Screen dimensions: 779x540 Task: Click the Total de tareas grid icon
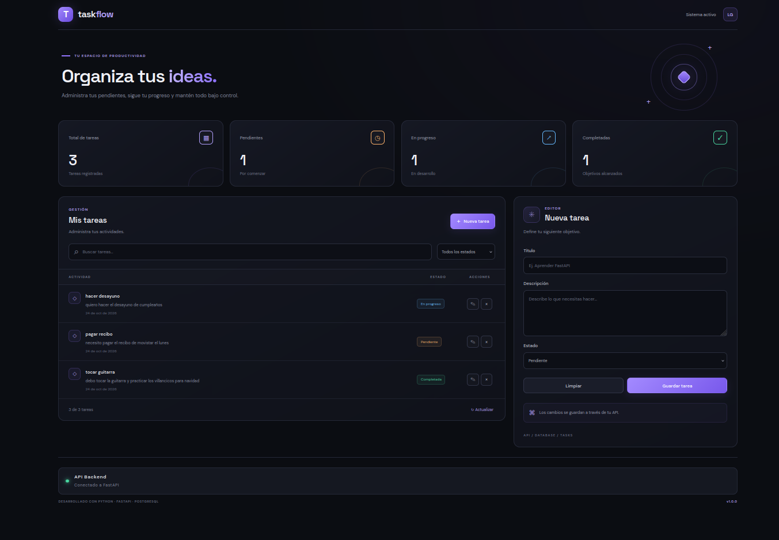206,138
